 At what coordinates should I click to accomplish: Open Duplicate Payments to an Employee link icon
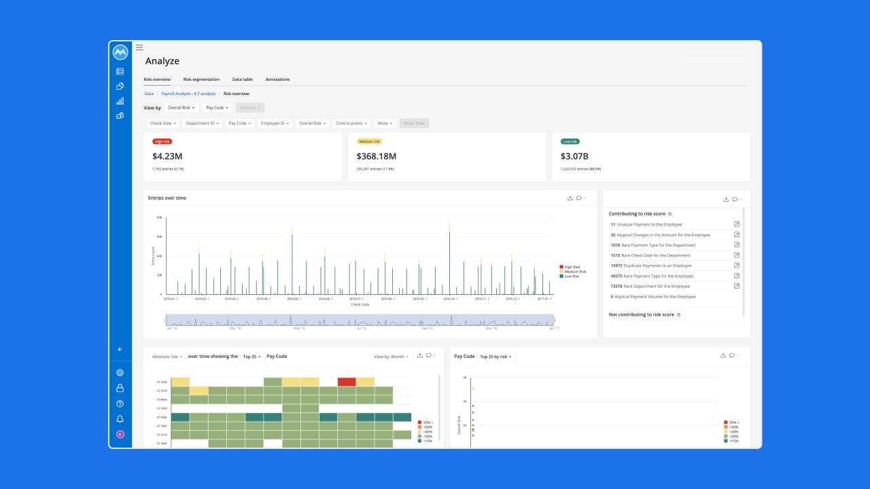tap(737, 266)
